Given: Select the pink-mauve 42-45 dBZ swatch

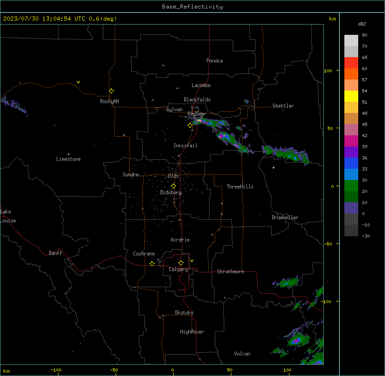Looking at the screenshot, I should coord(351,130).
